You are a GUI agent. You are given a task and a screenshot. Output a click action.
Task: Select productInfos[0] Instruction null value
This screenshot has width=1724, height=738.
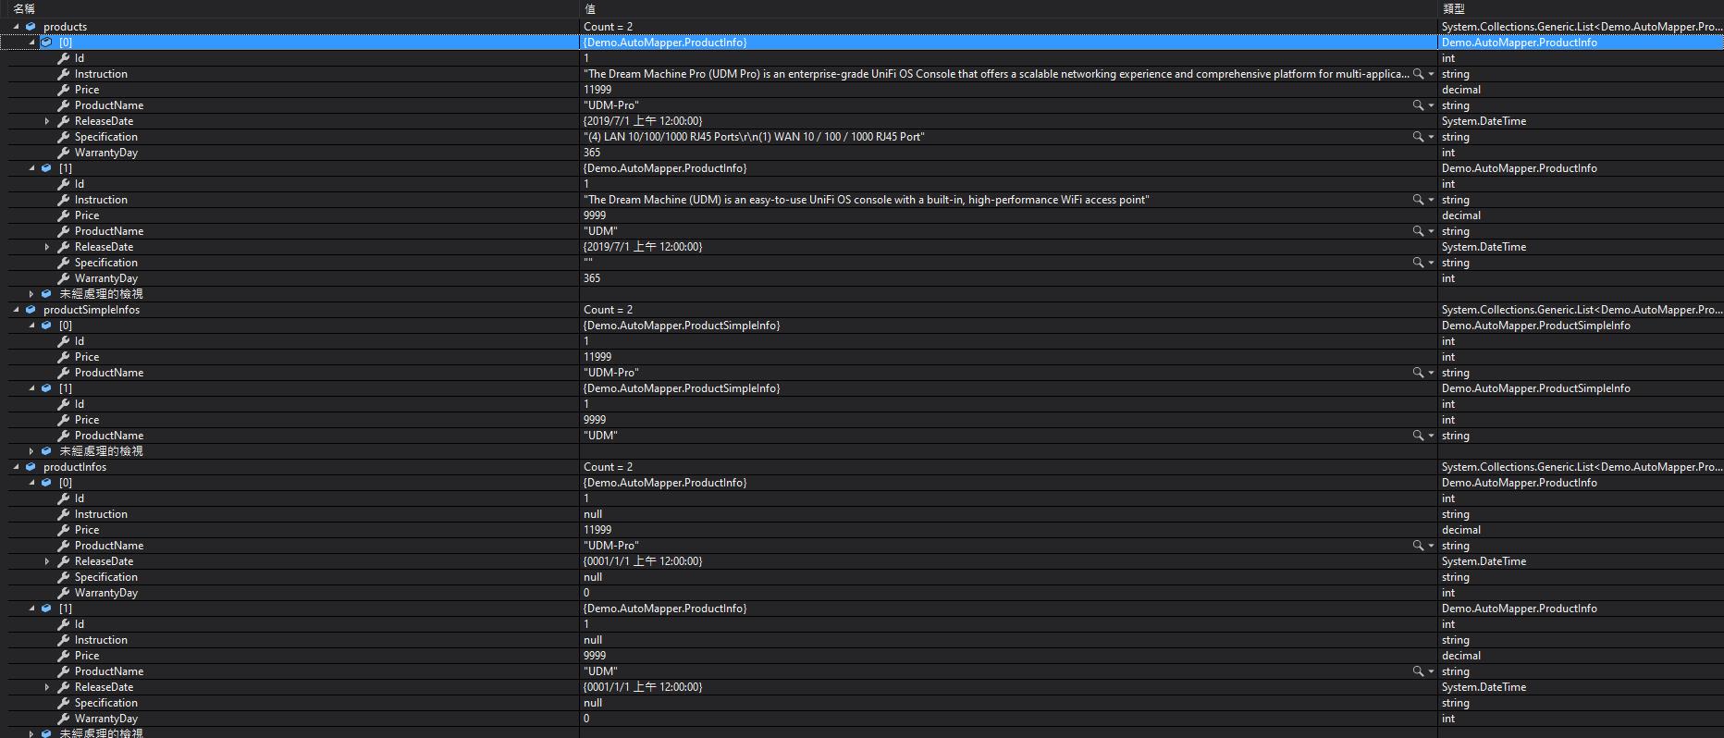(x=593, y=514)
